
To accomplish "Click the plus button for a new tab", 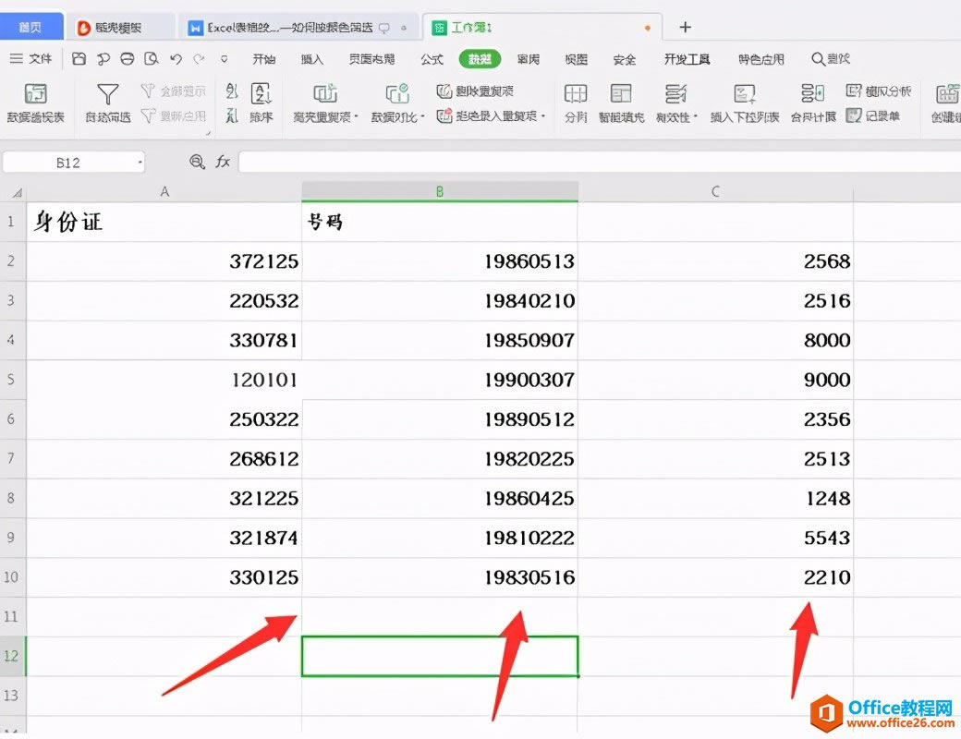I will pos(686,27).
